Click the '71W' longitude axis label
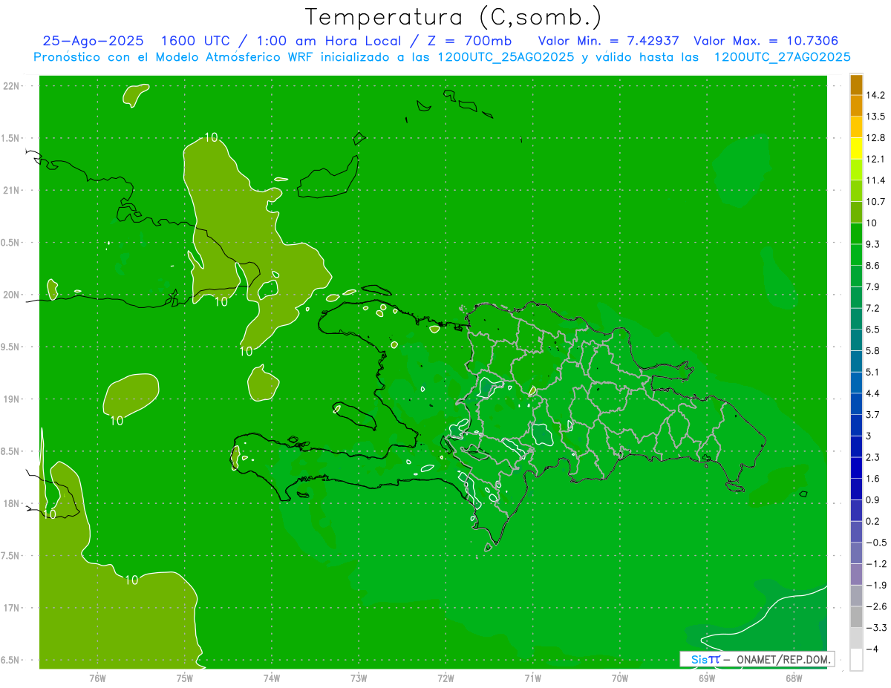This screenshot has height=688, width=891. click(x=532, y=678)
